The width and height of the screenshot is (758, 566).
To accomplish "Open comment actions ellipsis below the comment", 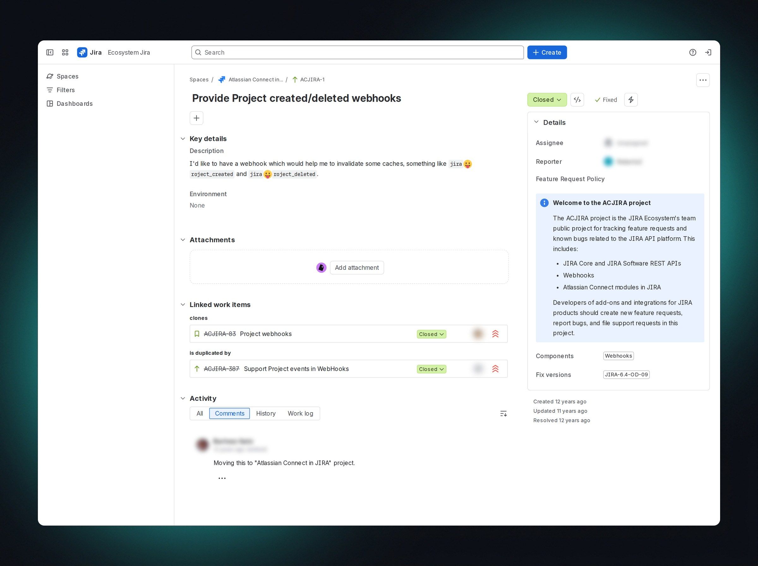I will (222, 478).
